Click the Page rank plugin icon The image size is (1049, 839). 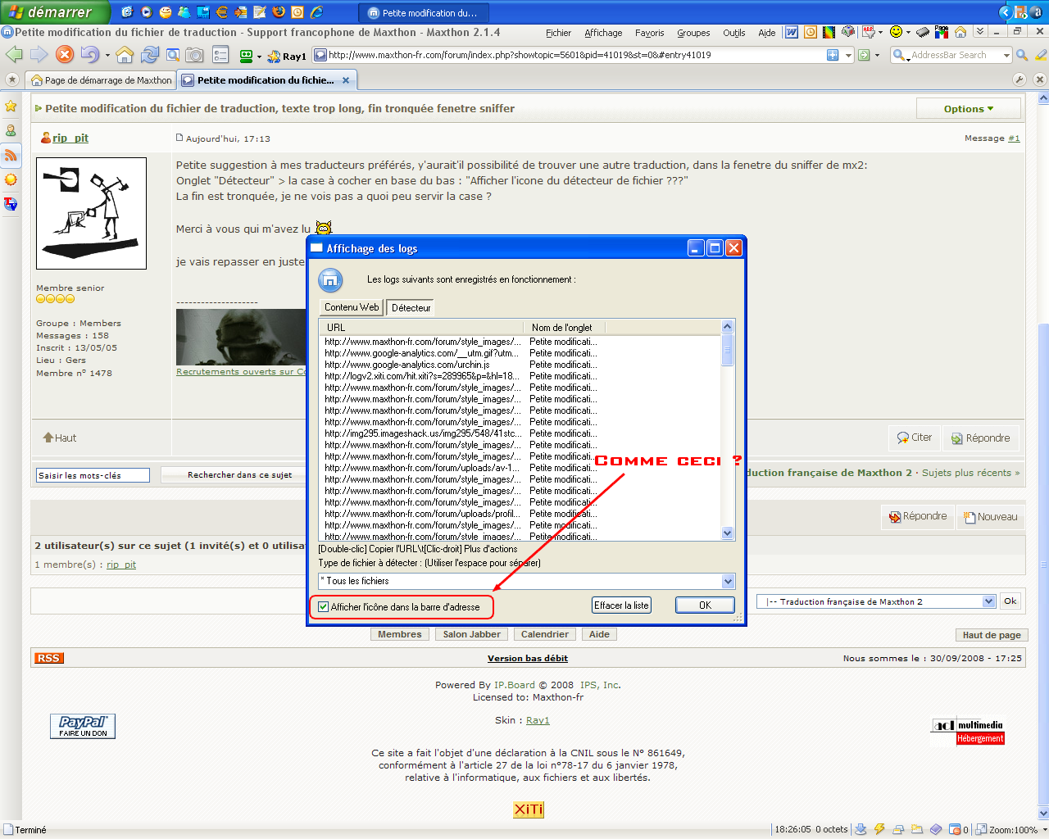942,32
